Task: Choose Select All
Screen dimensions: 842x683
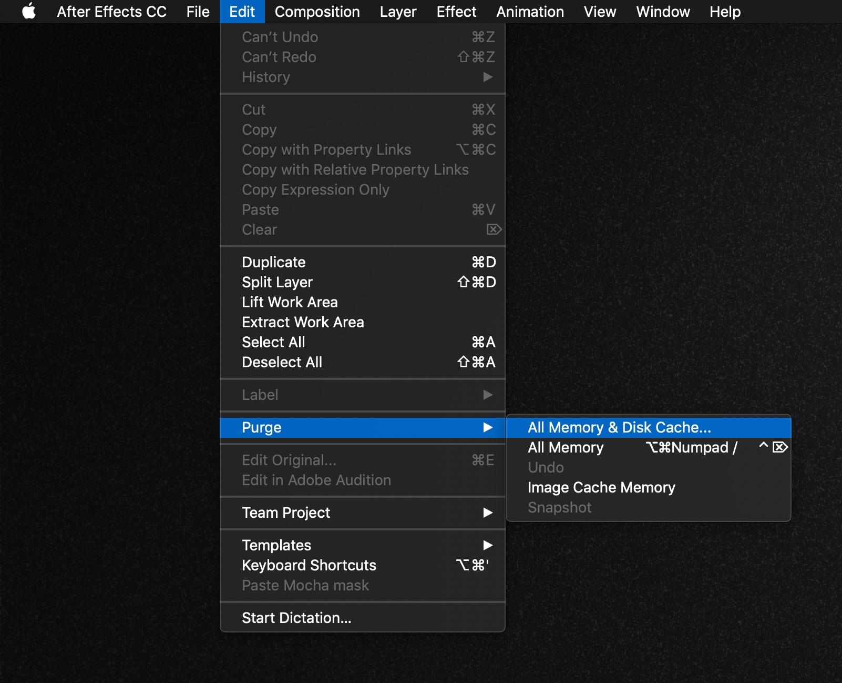Action: pyautogui.click(x=363, y=342)
